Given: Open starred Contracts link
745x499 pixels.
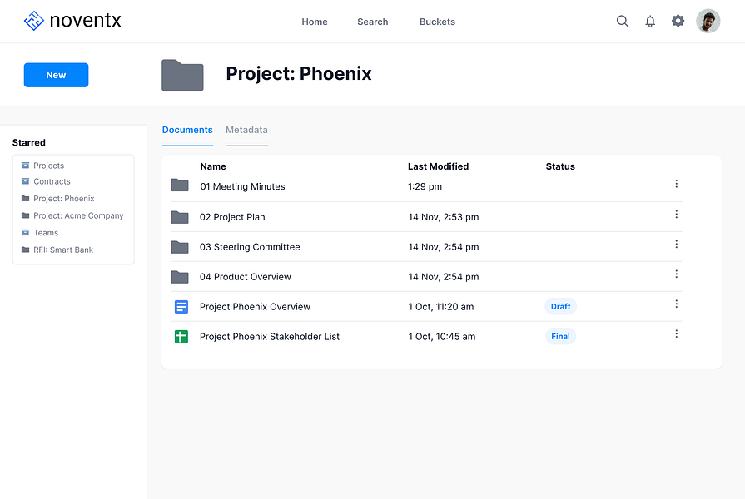Looking at the screenshot, I should click(52, 181).
